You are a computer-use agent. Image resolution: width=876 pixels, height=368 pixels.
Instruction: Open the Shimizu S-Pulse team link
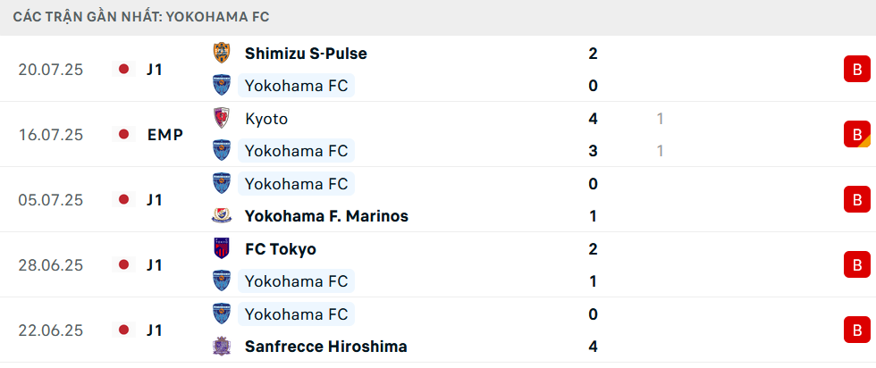click(x=306, y=54)
